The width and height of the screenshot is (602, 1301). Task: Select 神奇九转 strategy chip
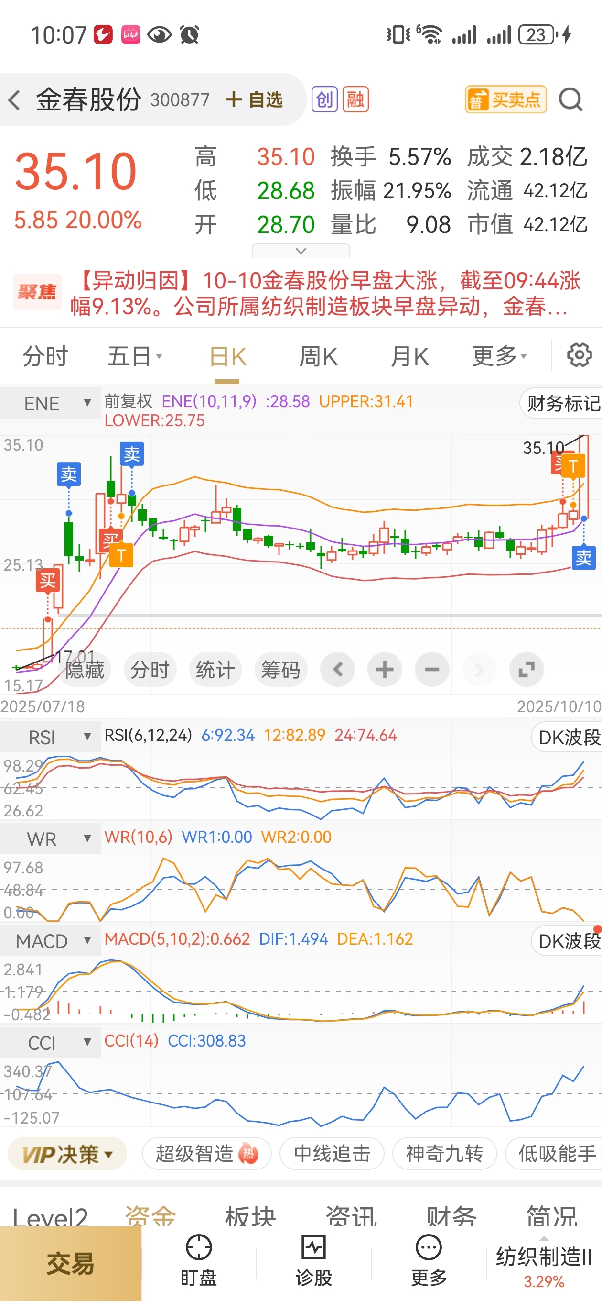444,1154
